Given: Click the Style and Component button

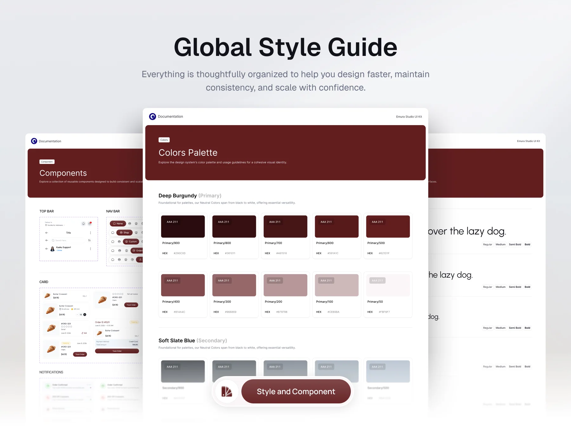Looking at the screenshot, I should [x=296, y=391].
